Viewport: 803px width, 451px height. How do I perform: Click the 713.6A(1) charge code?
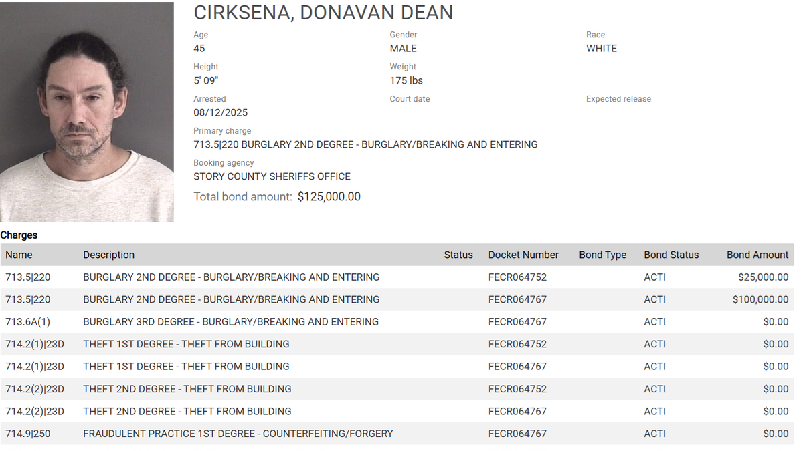click(x=28, y=322)
